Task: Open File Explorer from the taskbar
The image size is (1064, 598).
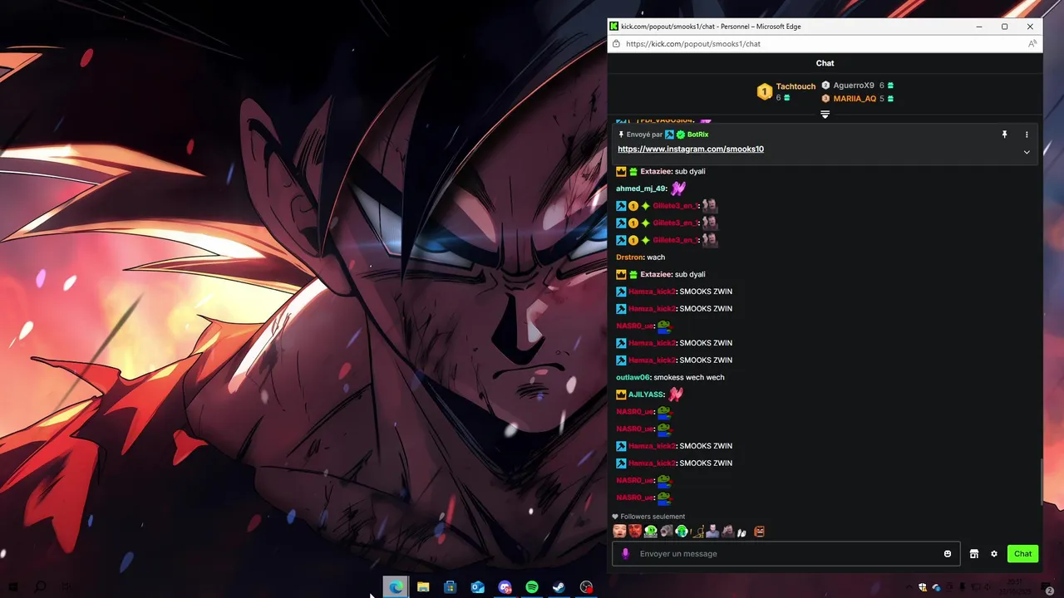Action: pyautogui.click(x=423, y=587)
